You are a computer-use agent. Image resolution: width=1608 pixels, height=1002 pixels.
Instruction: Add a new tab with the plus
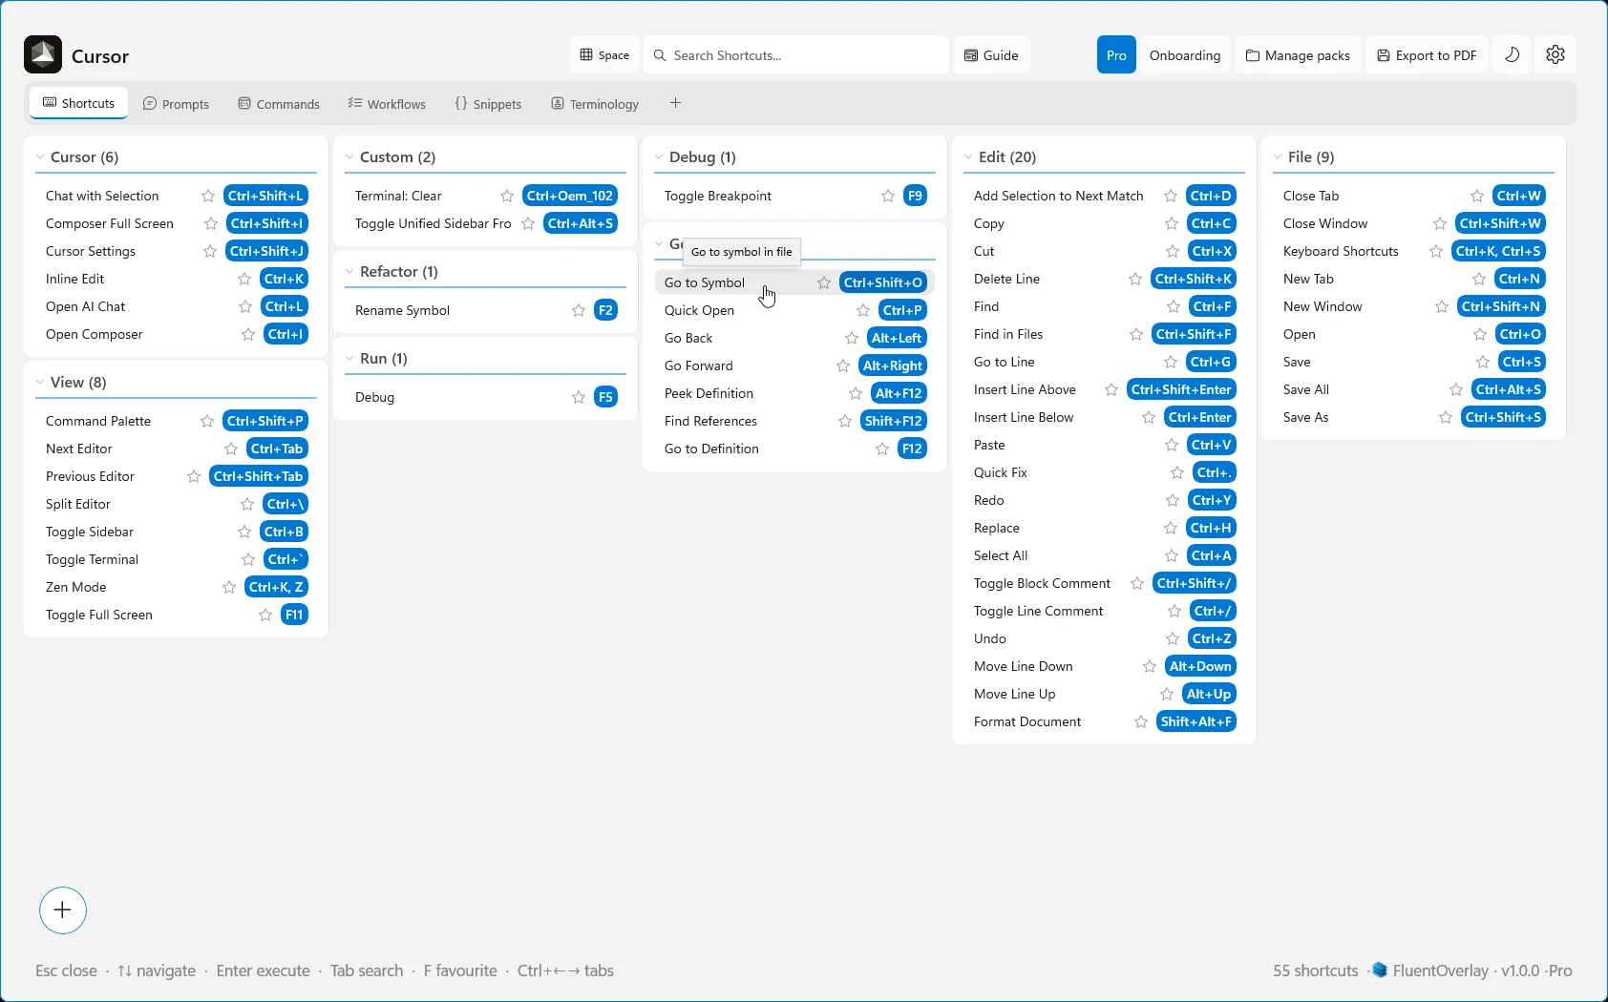click(x=676, y=102)
